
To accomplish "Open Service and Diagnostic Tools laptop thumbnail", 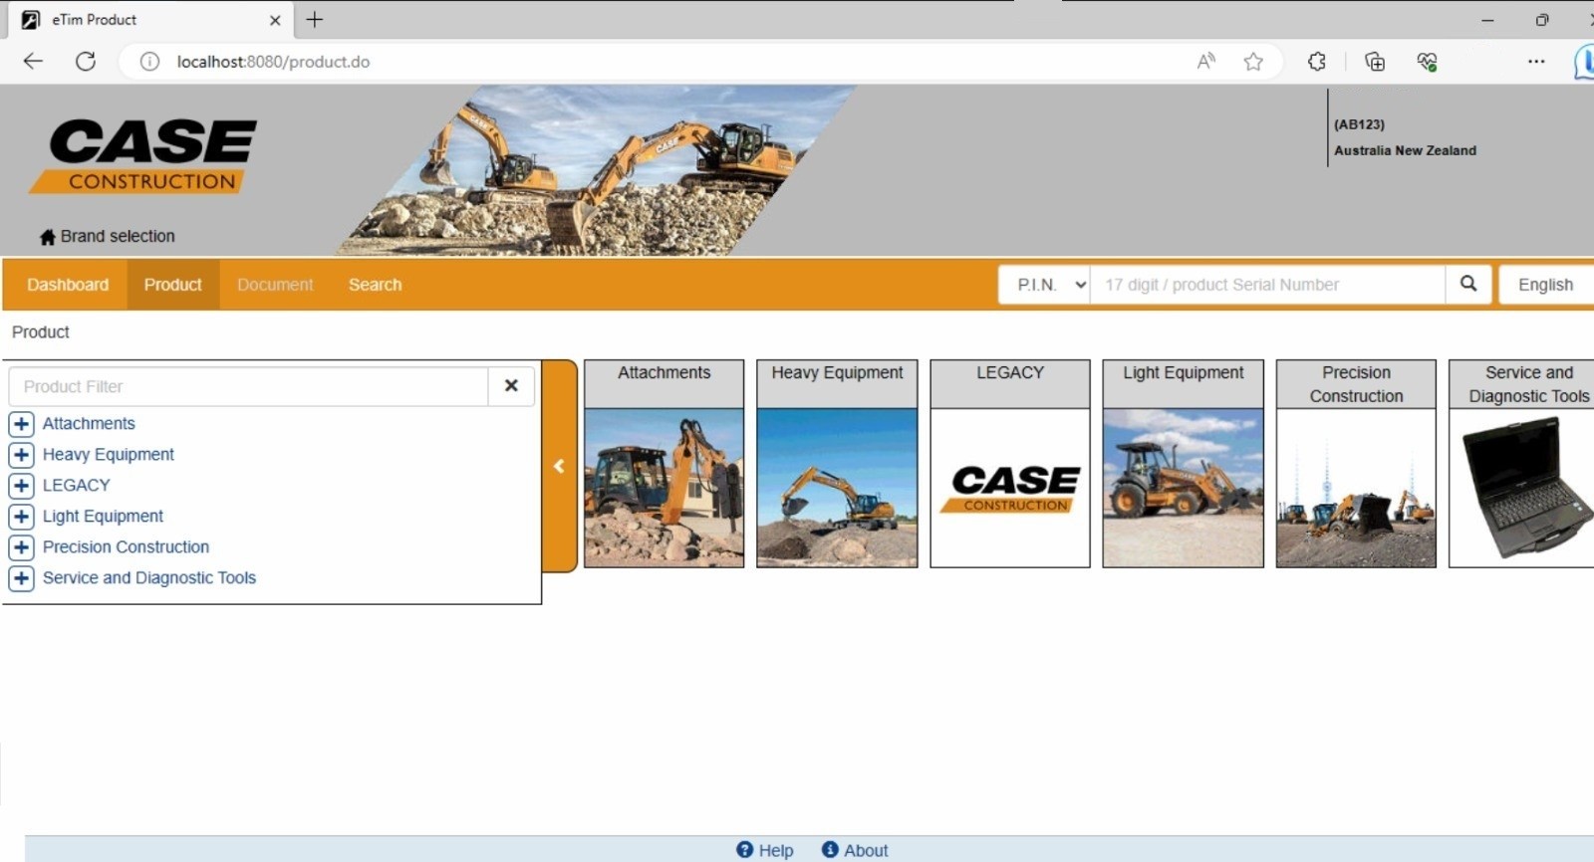I will (1522, 488).
